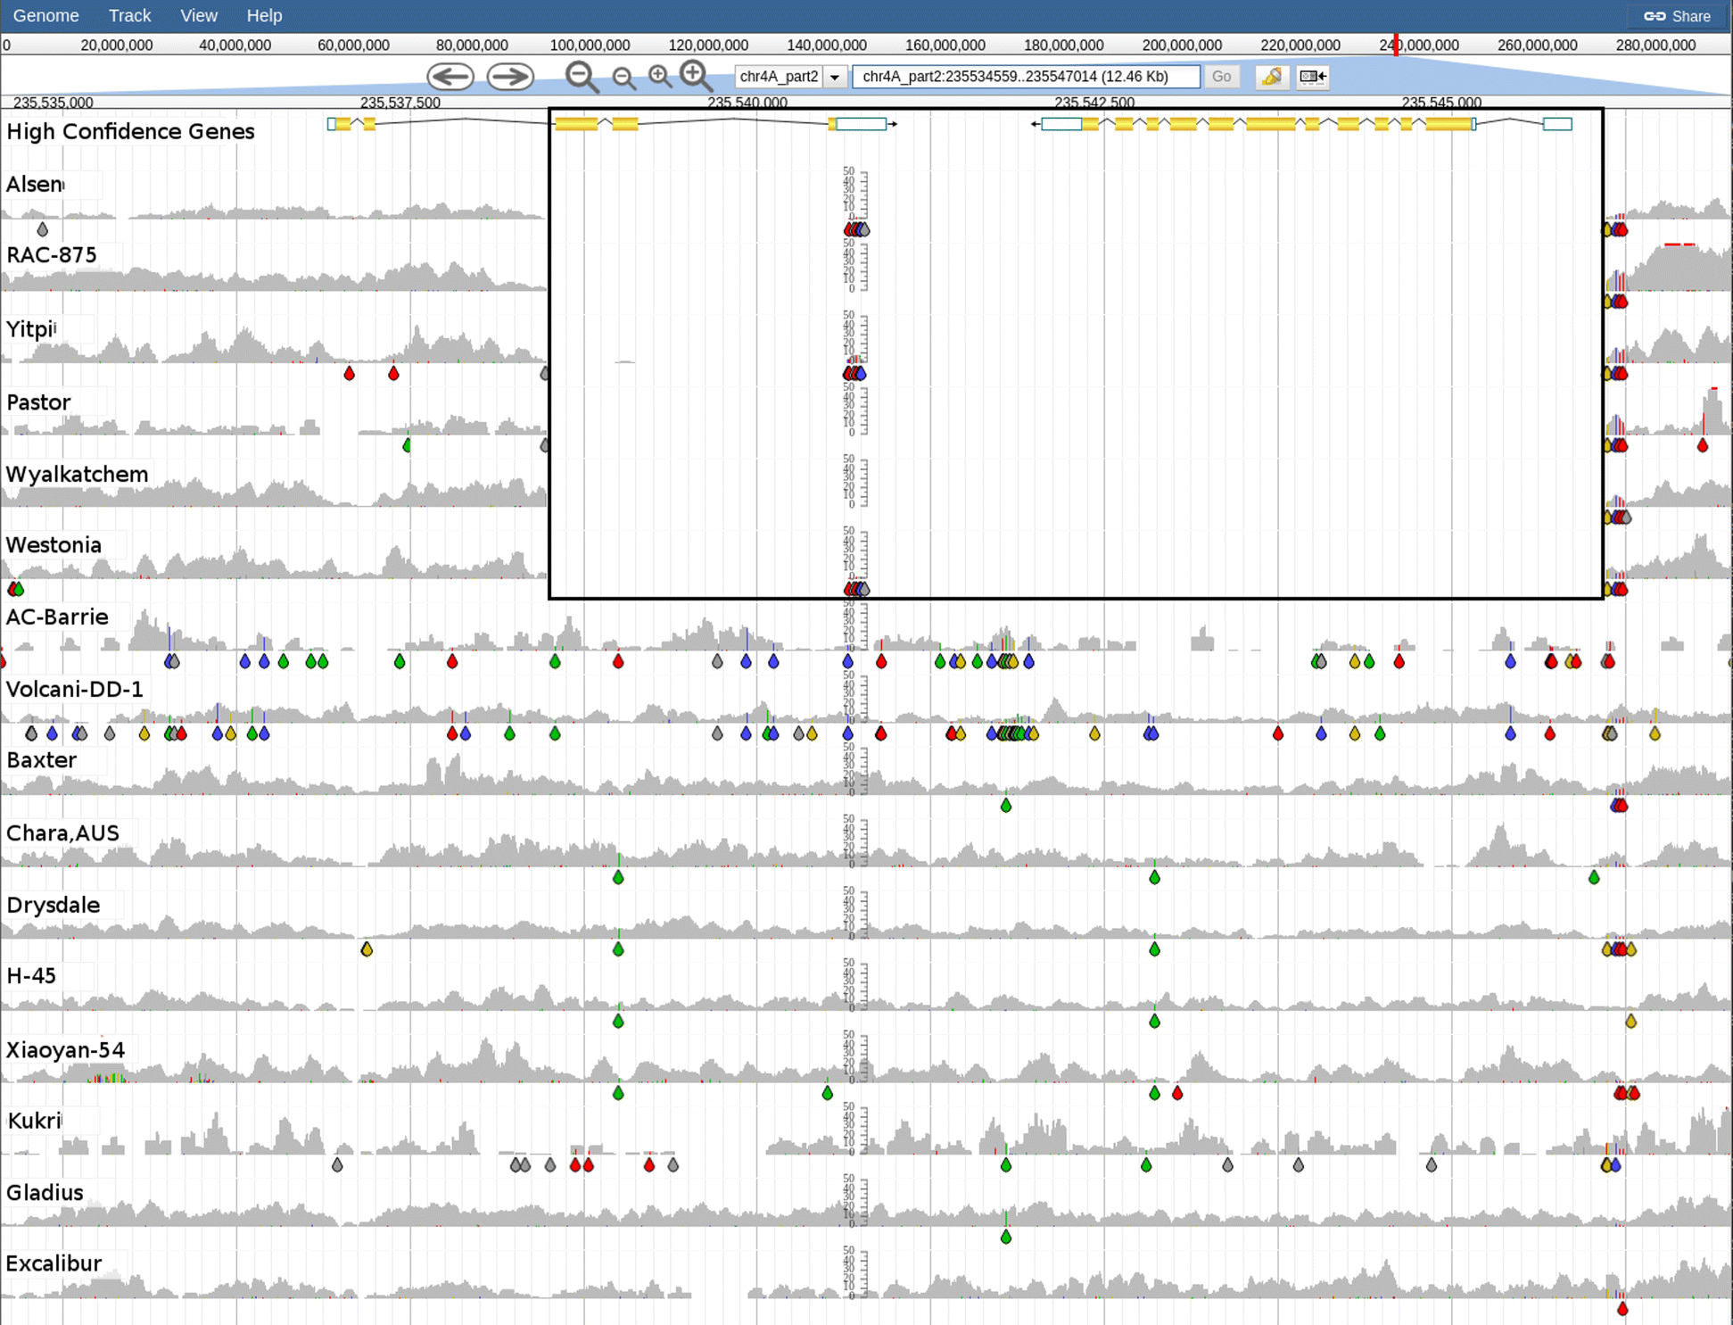
Task: Click the Go button
Action: pos(1221,77)
